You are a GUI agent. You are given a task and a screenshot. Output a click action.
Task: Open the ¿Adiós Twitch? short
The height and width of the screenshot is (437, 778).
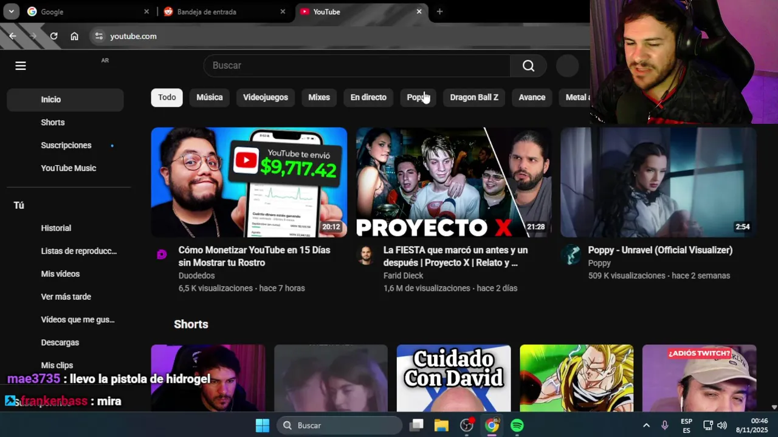pos(700,378)
